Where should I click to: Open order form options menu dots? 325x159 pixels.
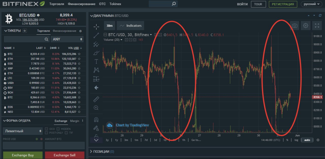pyautogui.click(x=83, y=121)
